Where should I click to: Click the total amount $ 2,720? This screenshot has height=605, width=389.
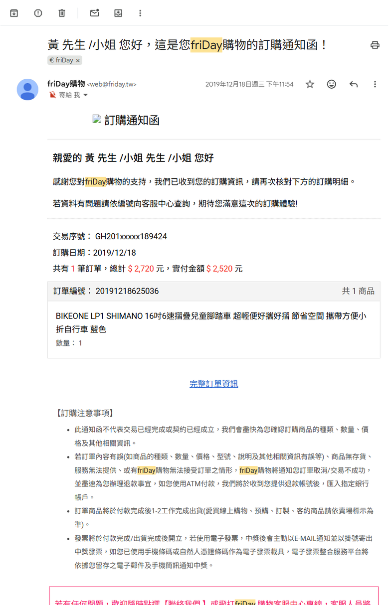[x=141, y=269]
